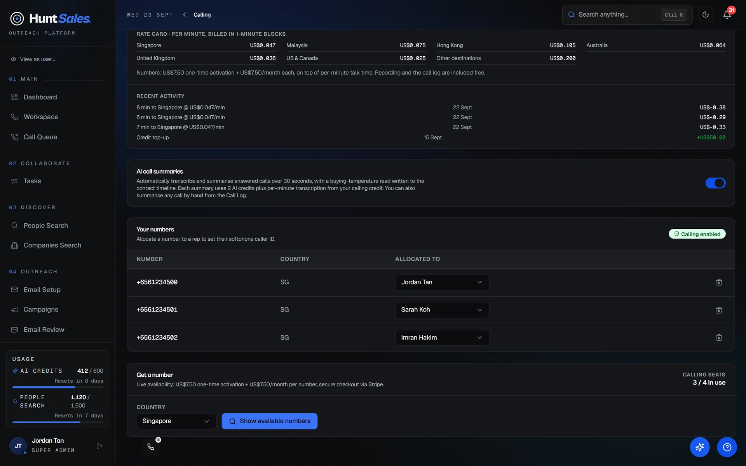
Task: Click the 3 / 4 in use seats value
Action: (709, 383)
